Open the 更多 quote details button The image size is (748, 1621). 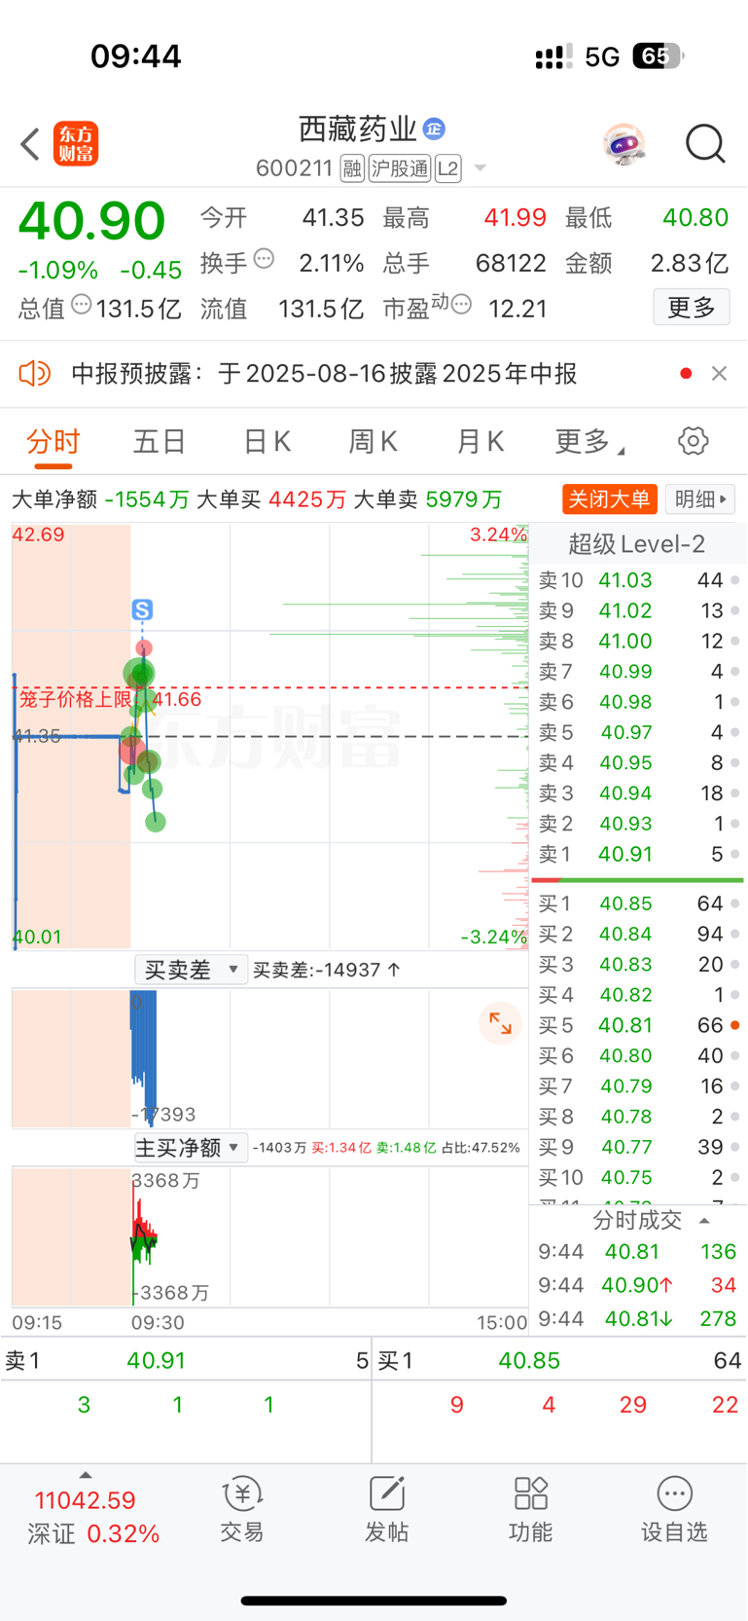click(692, 308)
